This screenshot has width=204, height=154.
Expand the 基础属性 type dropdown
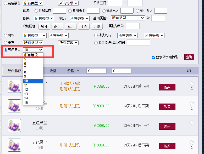pos(128,18)
